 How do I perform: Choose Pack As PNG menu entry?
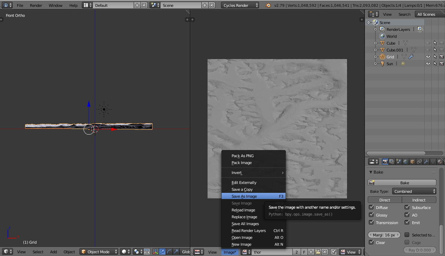point(254,156)
